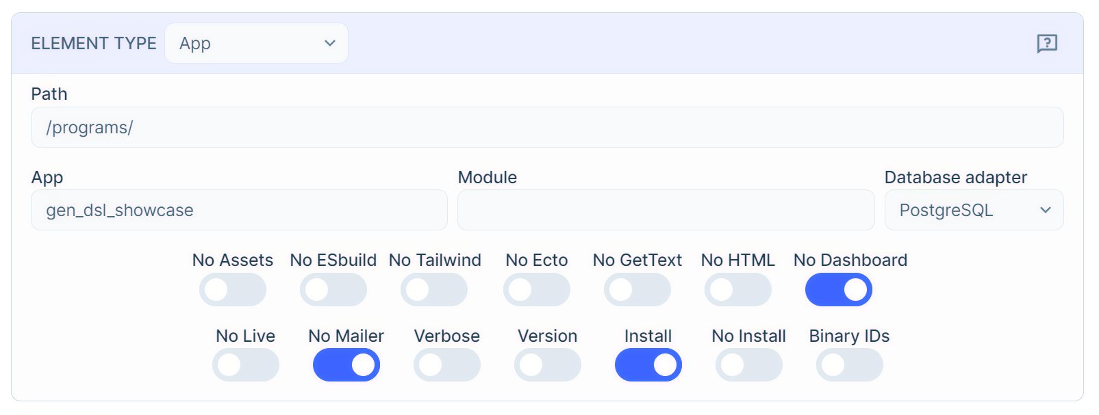
Task: Enable the No Live toggle
Action: (246, 365)
